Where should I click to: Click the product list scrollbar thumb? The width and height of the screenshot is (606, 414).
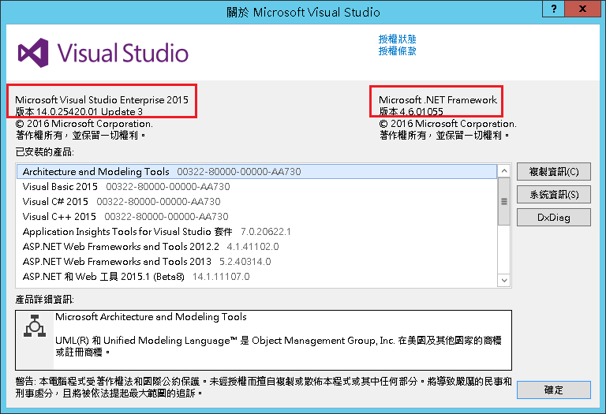click(504, 201)
